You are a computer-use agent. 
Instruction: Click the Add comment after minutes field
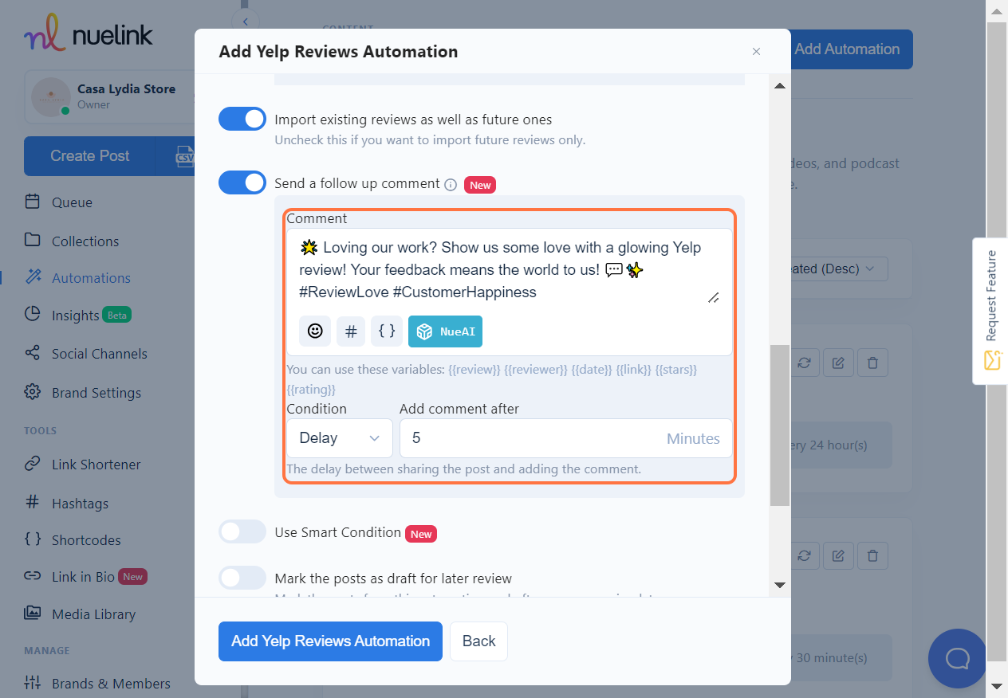[565, 438]
